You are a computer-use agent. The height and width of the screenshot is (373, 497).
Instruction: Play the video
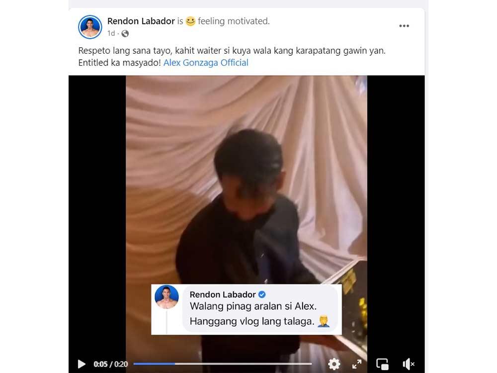coord(82,364)
